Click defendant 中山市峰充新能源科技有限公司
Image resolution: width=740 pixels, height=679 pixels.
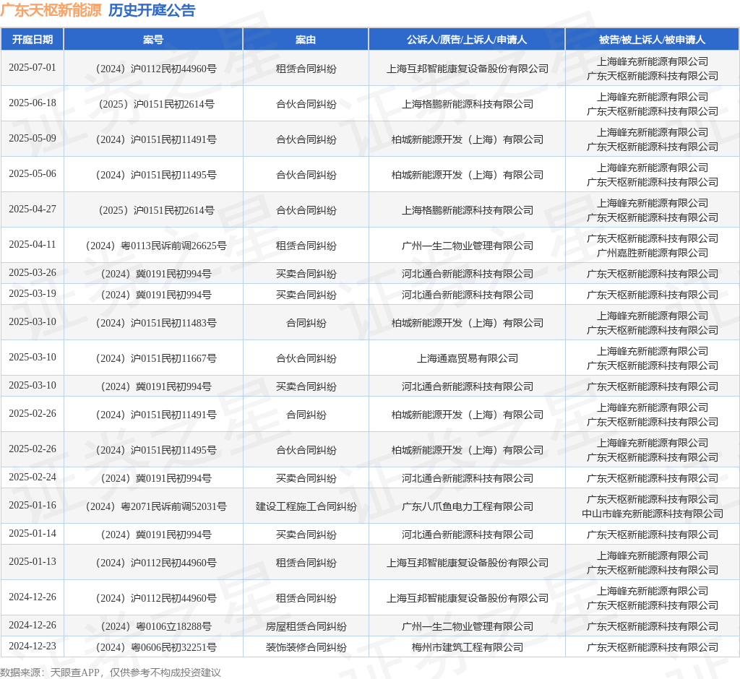click(653, 514)
